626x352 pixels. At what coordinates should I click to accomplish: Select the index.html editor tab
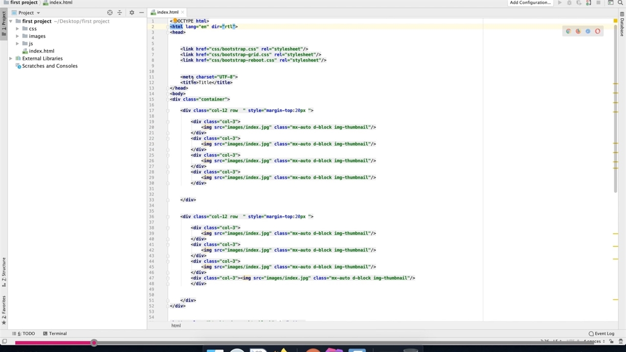click(x=167, y=12)
